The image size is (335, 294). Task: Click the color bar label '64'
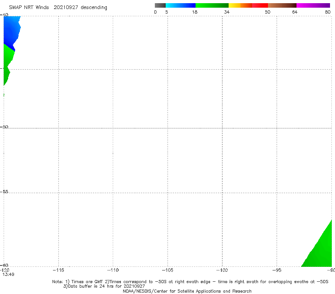295,12
